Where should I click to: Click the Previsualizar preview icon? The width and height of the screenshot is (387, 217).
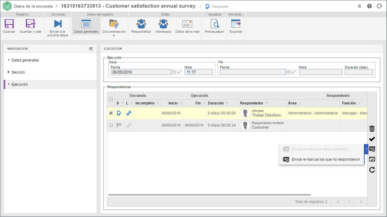coord(215,24)
